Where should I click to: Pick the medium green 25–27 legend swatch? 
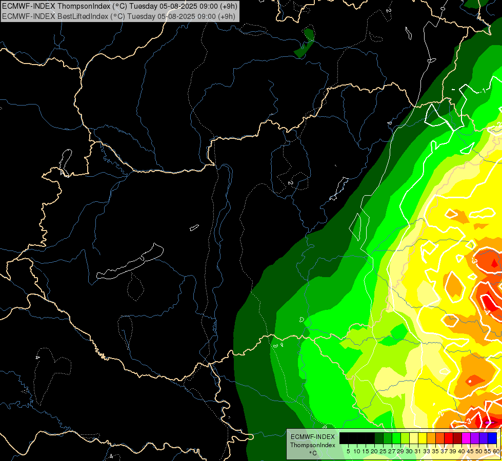388,438
